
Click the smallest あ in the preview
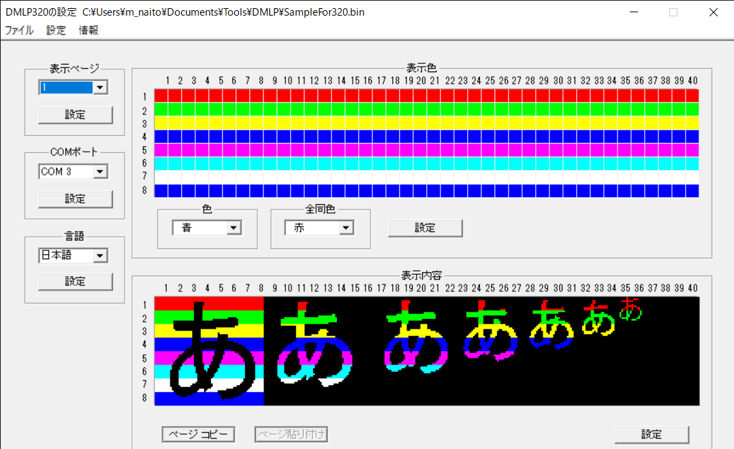coord(631,309)
